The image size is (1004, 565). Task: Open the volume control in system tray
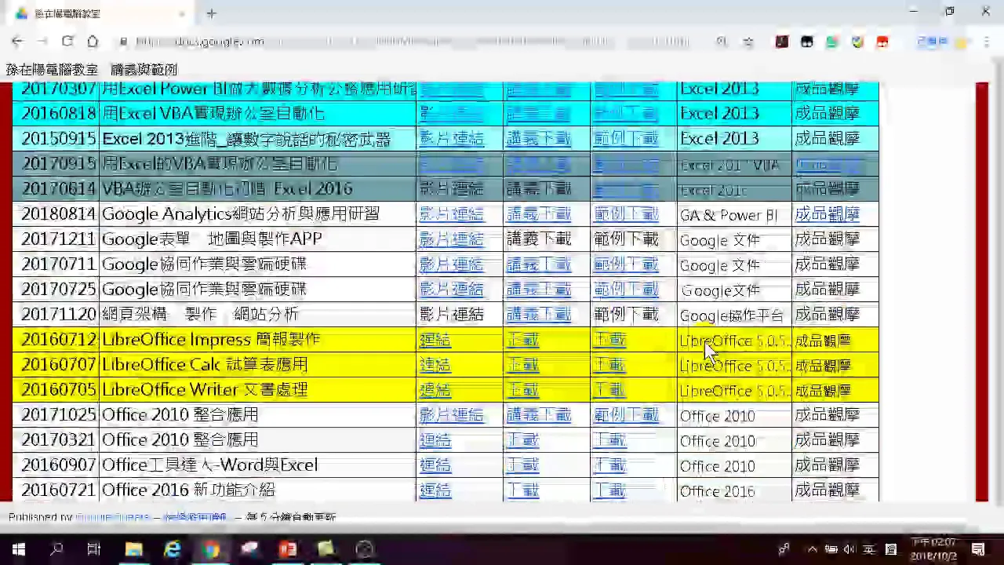click(850, 549)
